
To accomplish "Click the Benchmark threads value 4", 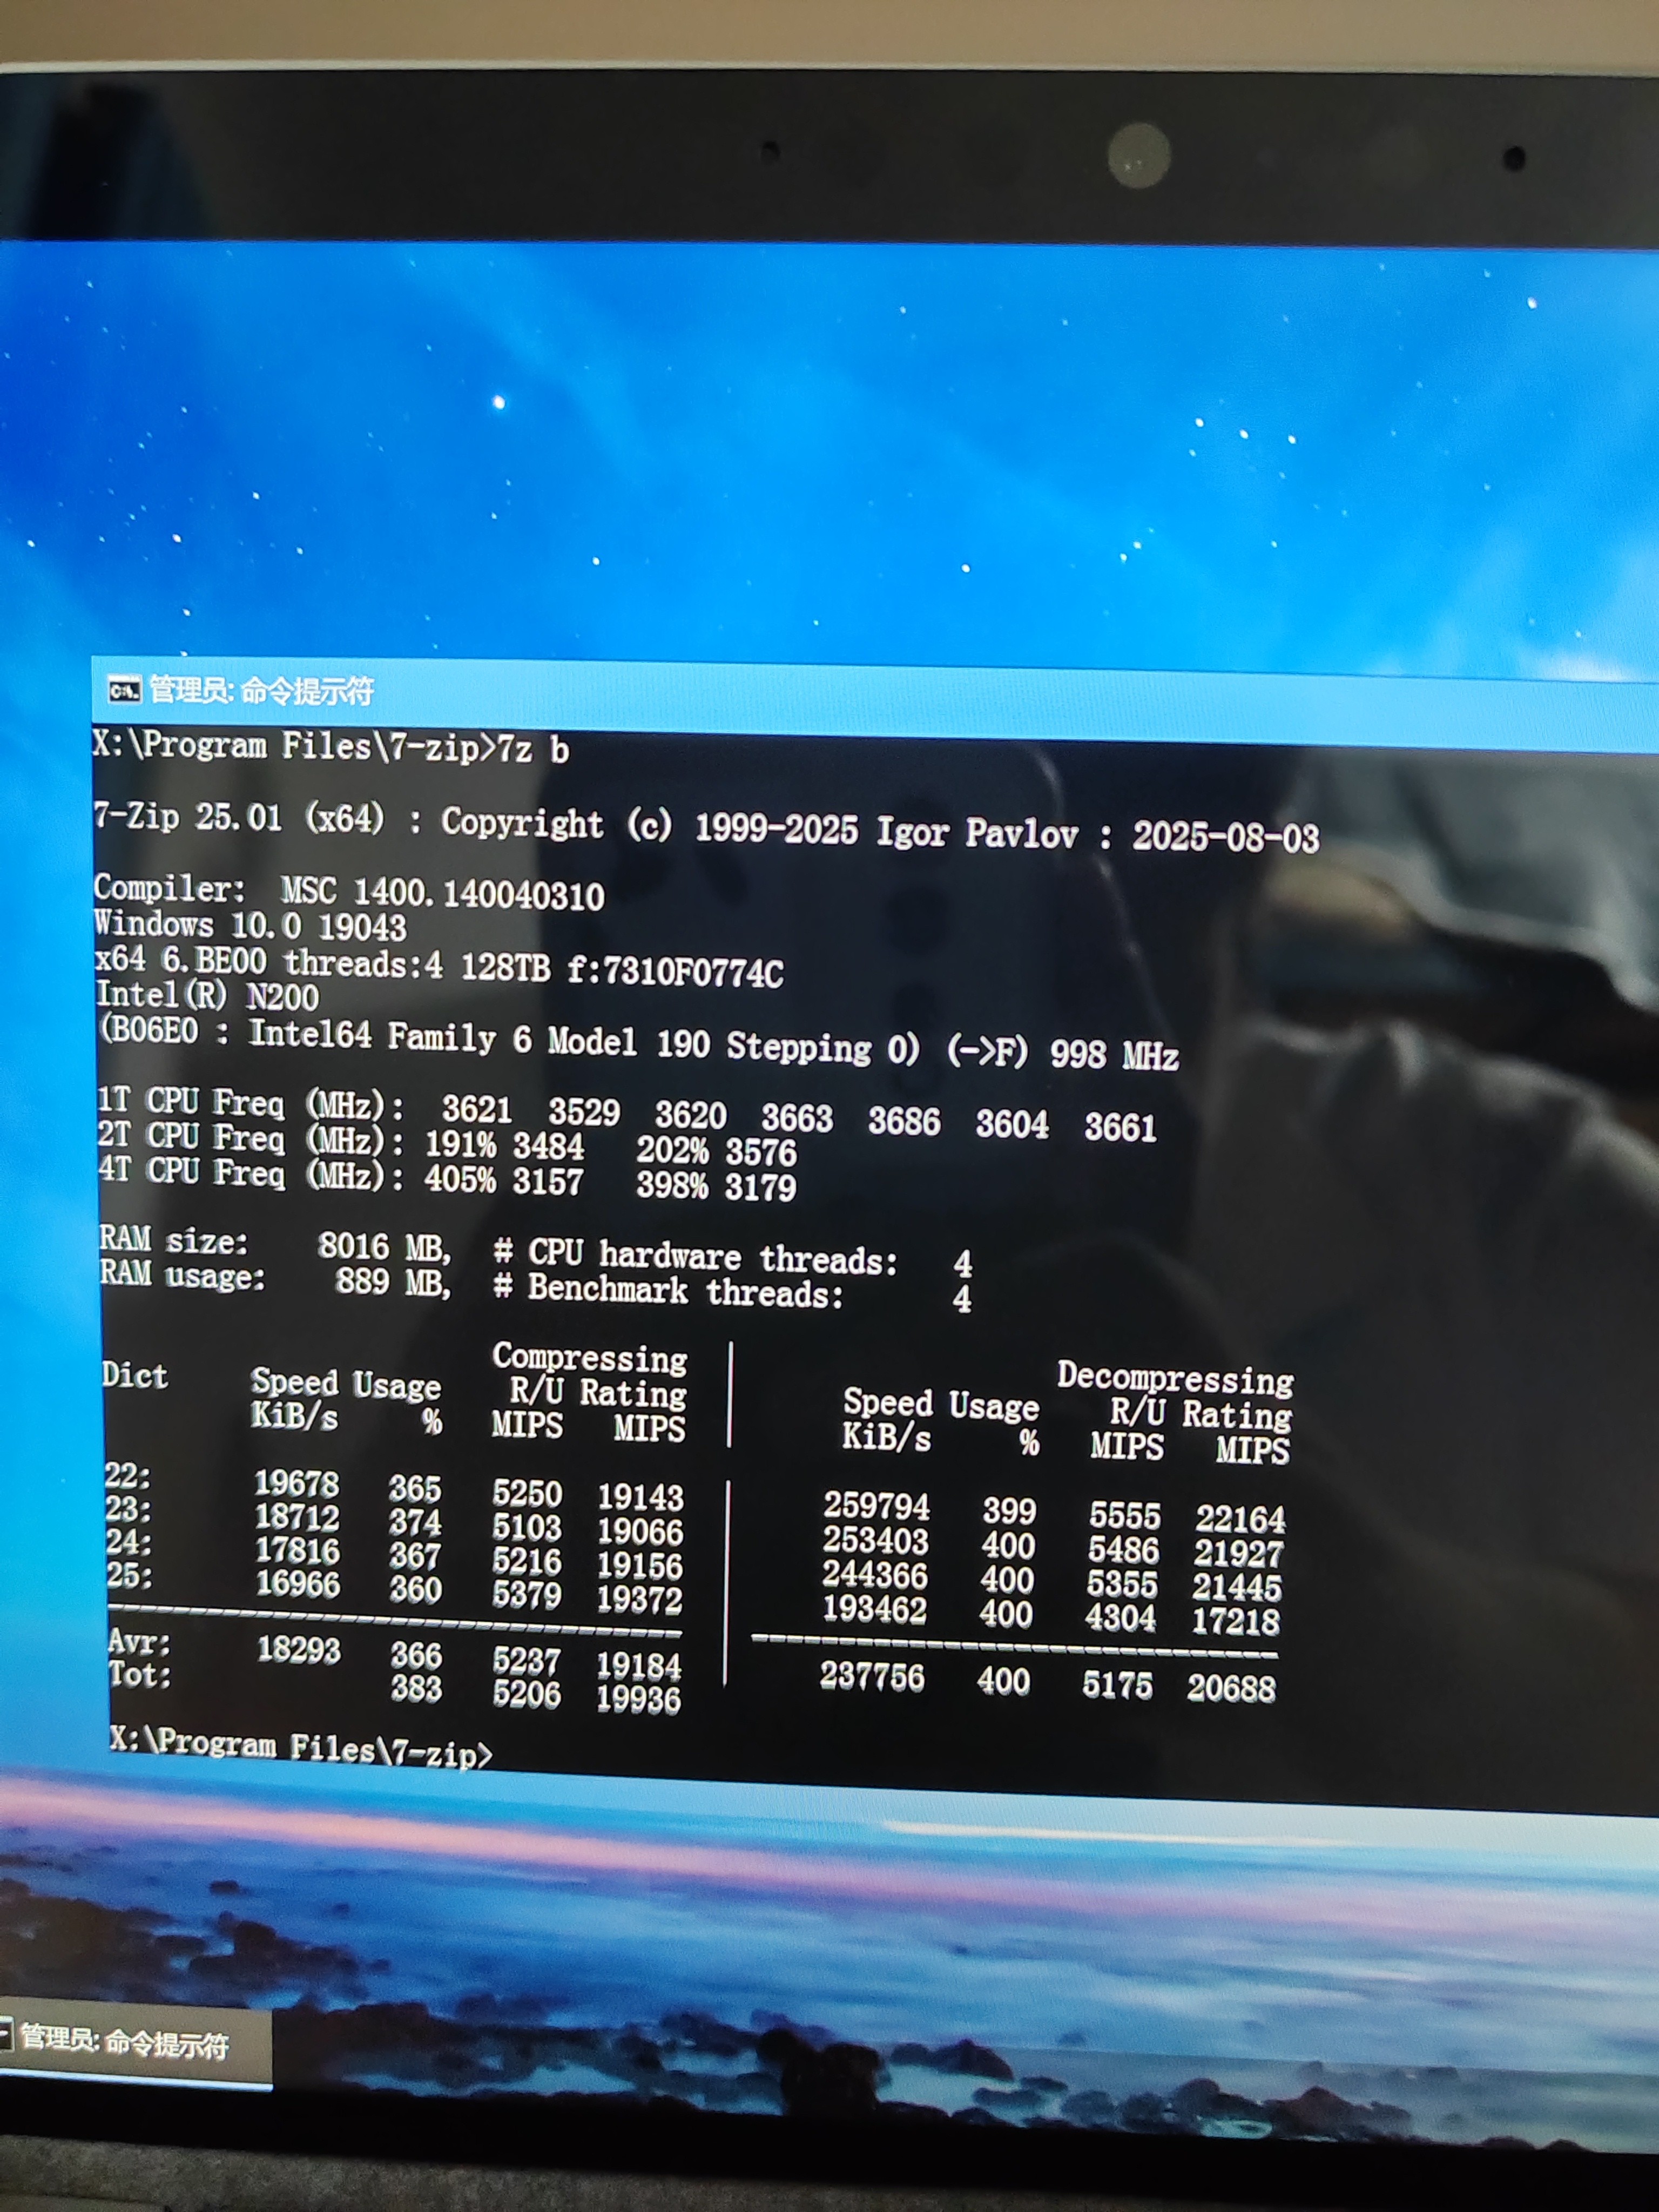I will [962, 1299].
